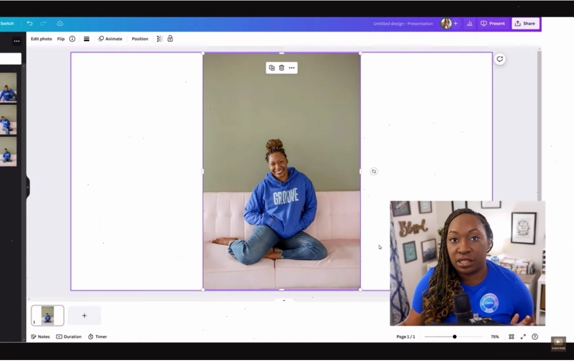This screenshot has width=574, height=361.
Task: Select page 1 thumbnail in the pages strip
Action: tap(47, 316)
